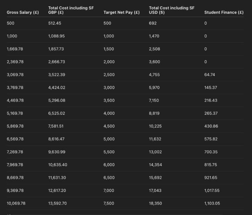The image size is (252, 215).
Task: Click the total cost GBP value 512.45
Action: (x=56, y=23)
